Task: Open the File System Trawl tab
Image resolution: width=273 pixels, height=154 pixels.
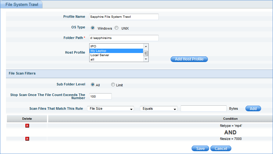Action: 21,4
